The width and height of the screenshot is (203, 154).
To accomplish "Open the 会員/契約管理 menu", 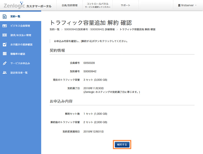I will point(69,5).
